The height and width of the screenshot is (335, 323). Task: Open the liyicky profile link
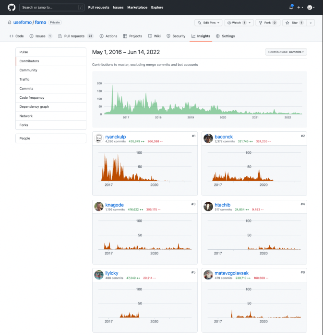click(x=112, y=273)
